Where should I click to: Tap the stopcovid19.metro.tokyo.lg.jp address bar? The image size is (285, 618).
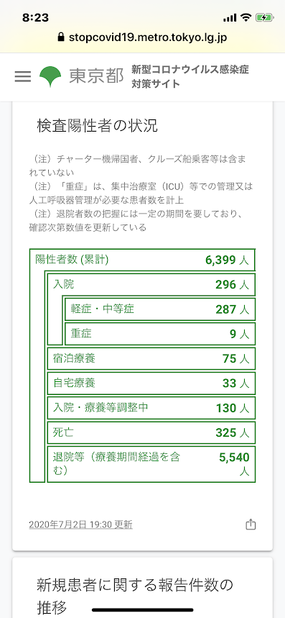[x=142, y=37]
